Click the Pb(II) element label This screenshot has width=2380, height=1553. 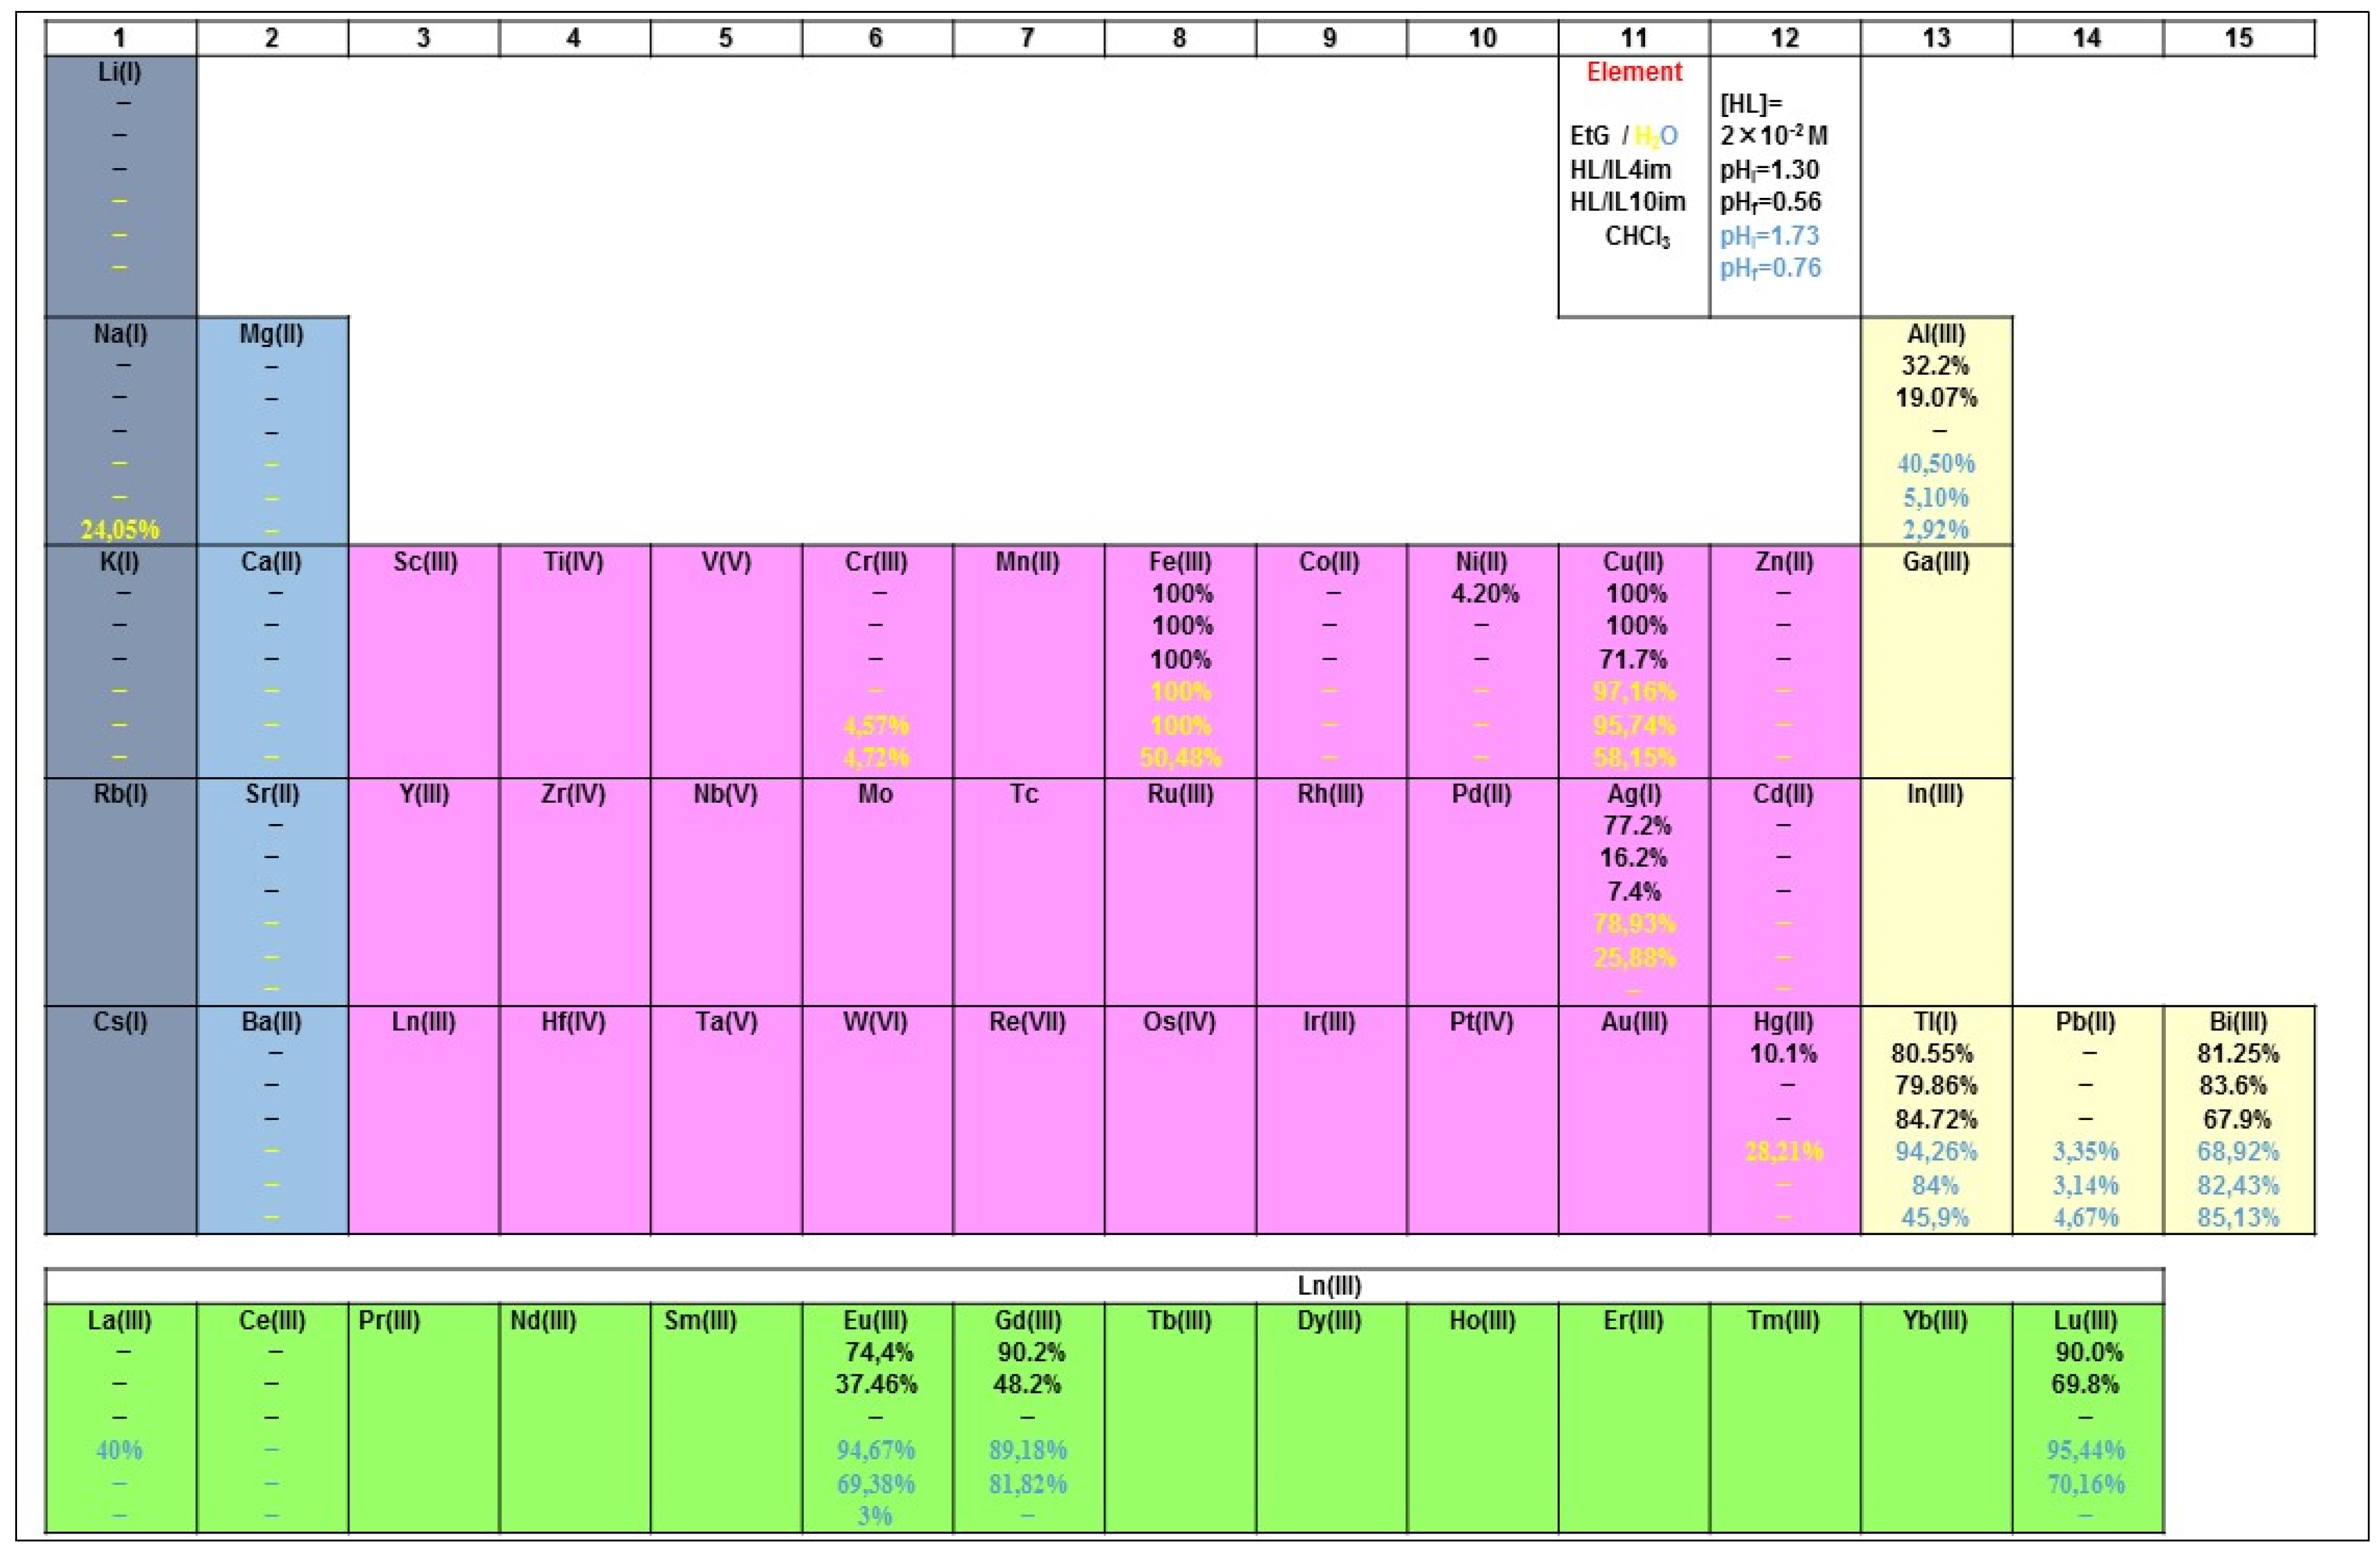(x=2086, y=1022)
